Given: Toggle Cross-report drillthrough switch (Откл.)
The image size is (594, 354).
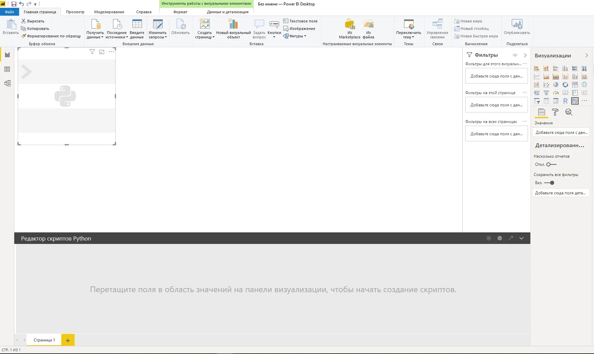Looking at the screenshot, I should [551, 164].
